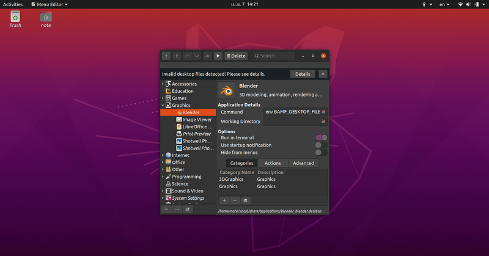Collapse the Graphics tree category

coord(163,105)
